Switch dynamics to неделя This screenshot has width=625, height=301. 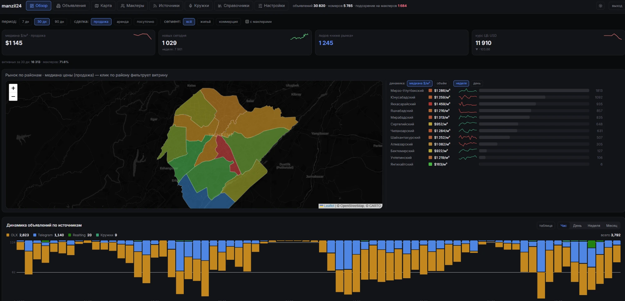(461, 83)
